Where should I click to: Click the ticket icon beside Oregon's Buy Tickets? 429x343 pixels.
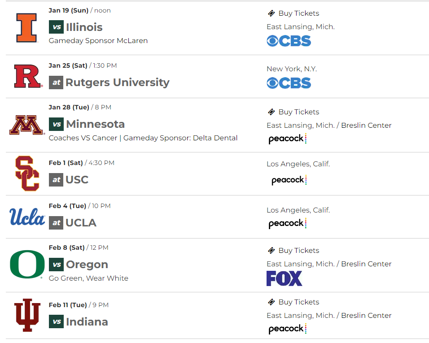[271, 251]
